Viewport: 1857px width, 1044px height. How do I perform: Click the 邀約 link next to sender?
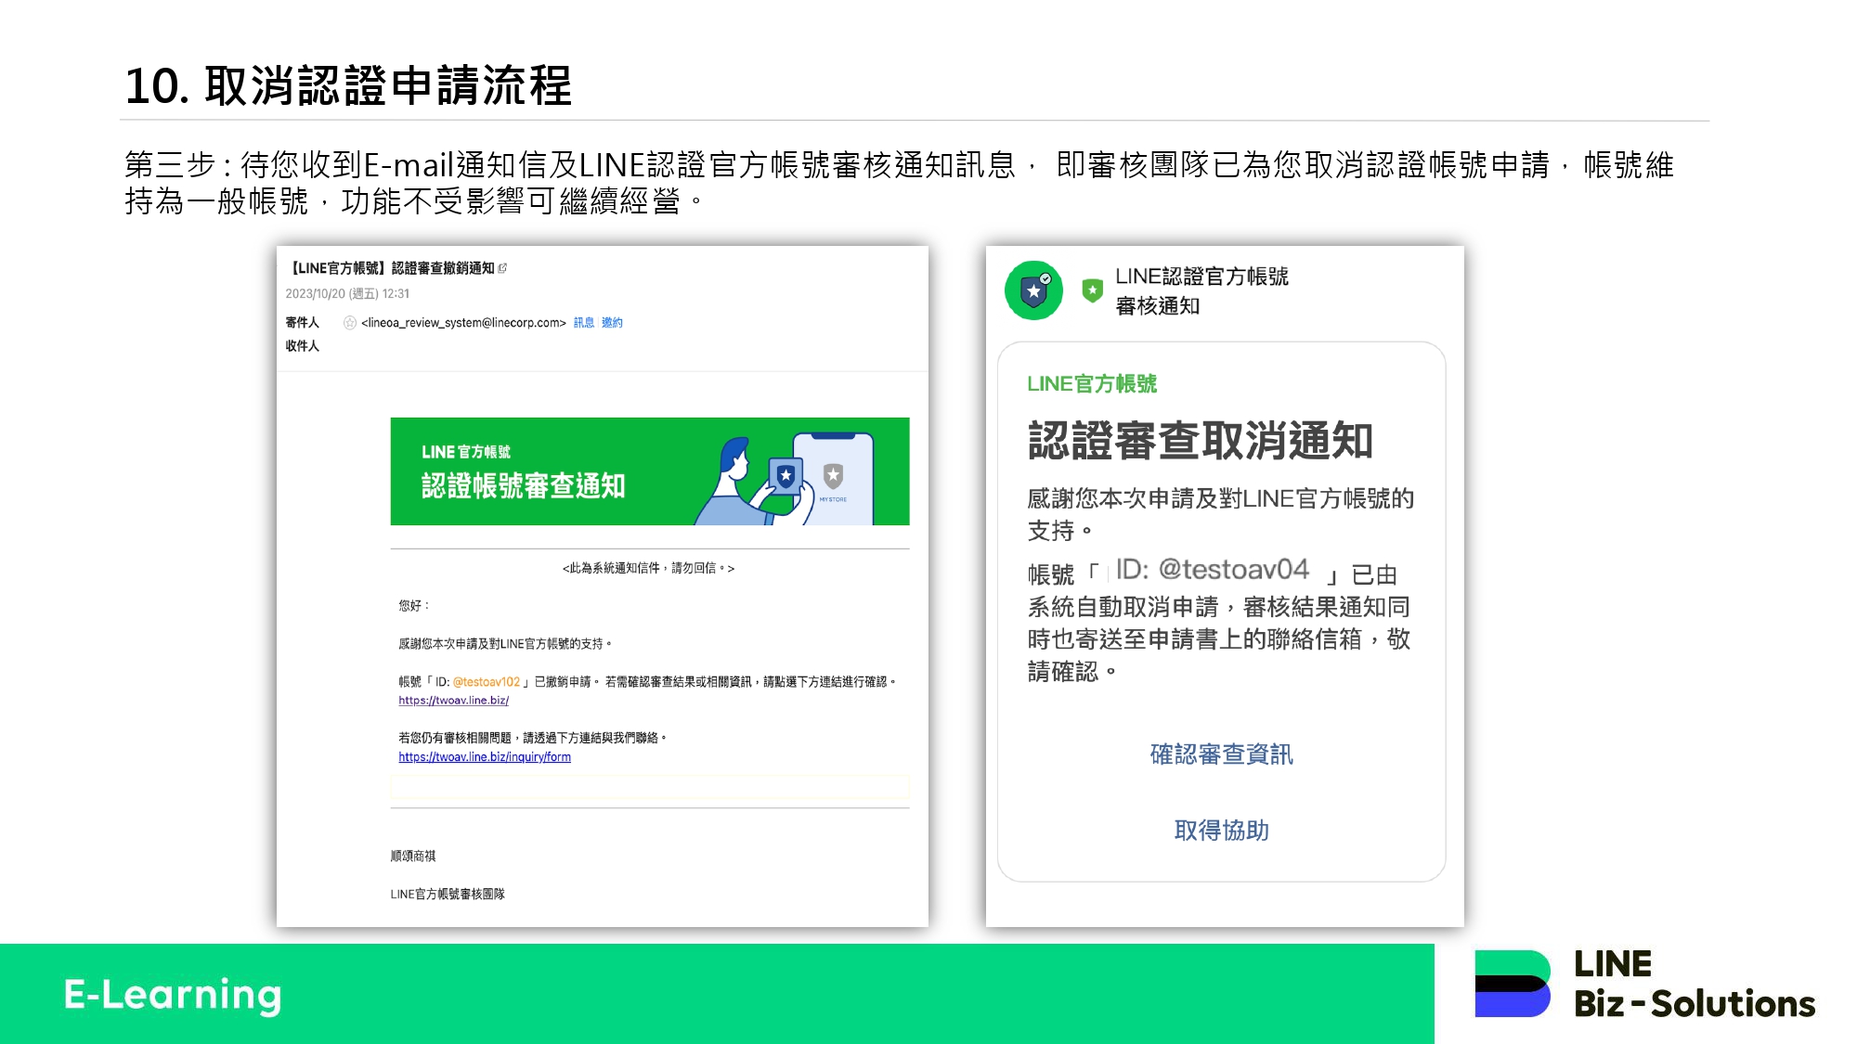point(612,323)
